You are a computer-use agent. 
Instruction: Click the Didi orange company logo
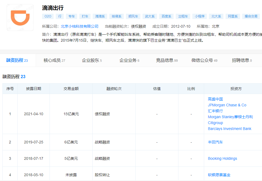[x=20, y=17]
